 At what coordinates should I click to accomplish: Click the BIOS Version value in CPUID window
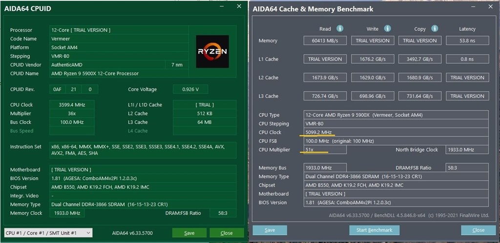[x=143, y=178]
